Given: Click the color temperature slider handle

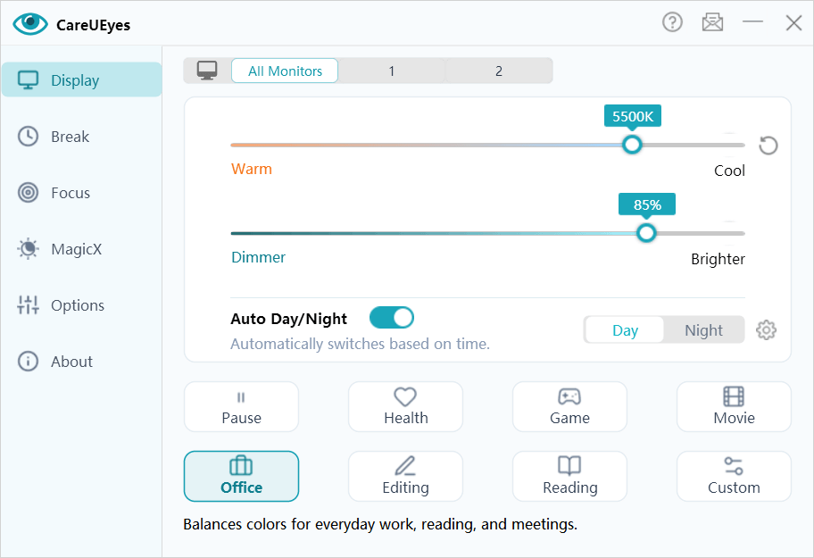Looking at the screenshot, I should (x=632, y=145).
